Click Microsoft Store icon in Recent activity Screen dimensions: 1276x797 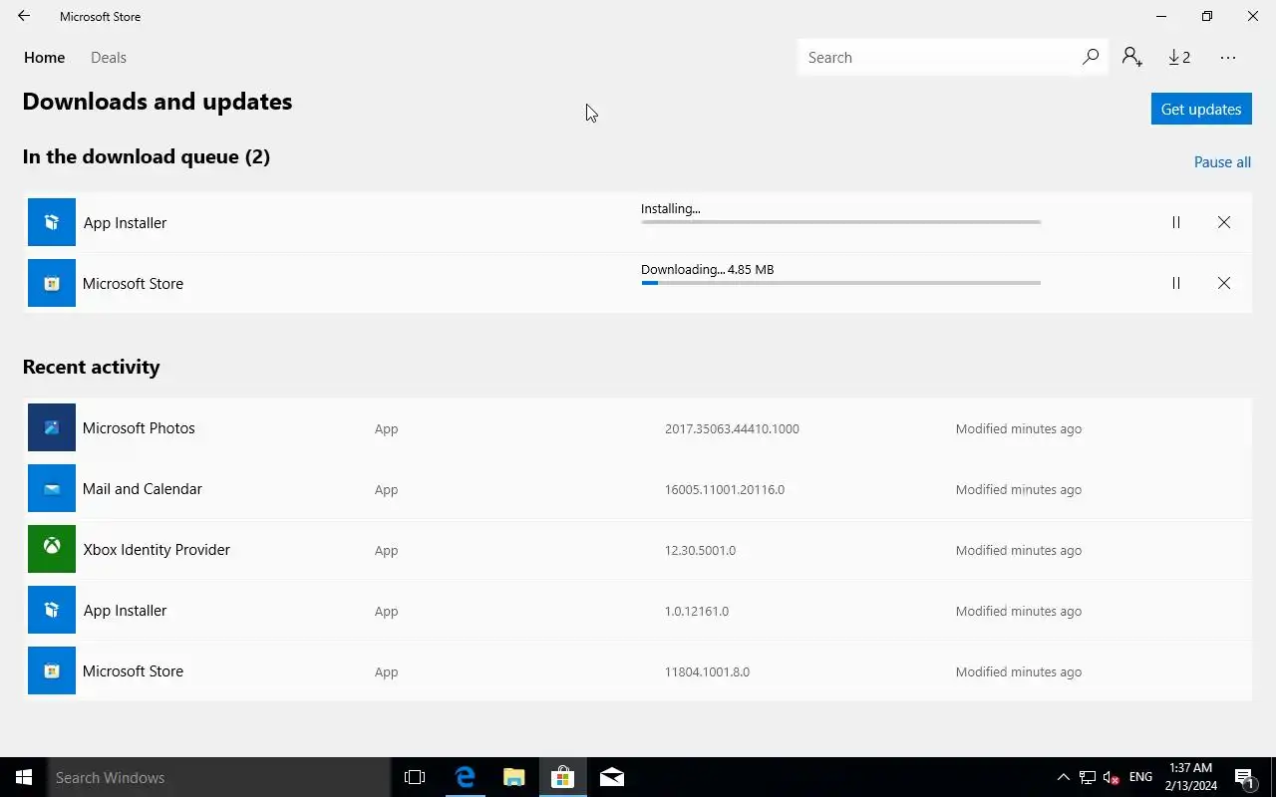[52, 670]
